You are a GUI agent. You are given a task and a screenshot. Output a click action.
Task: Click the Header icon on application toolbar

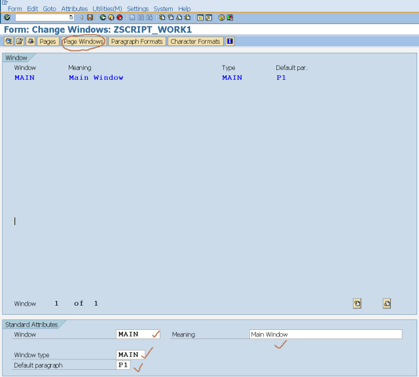pyautogui.click(x=9, y=41)
